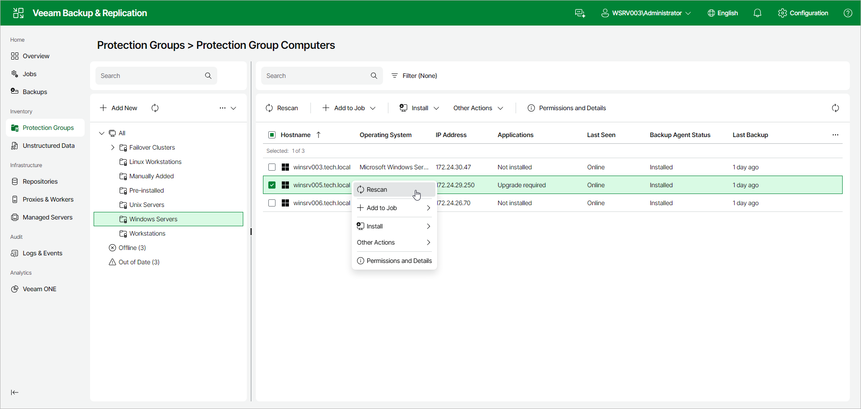Click the Add New button
The width and height of the screenshot is (861, 409).
click(119, 108)
